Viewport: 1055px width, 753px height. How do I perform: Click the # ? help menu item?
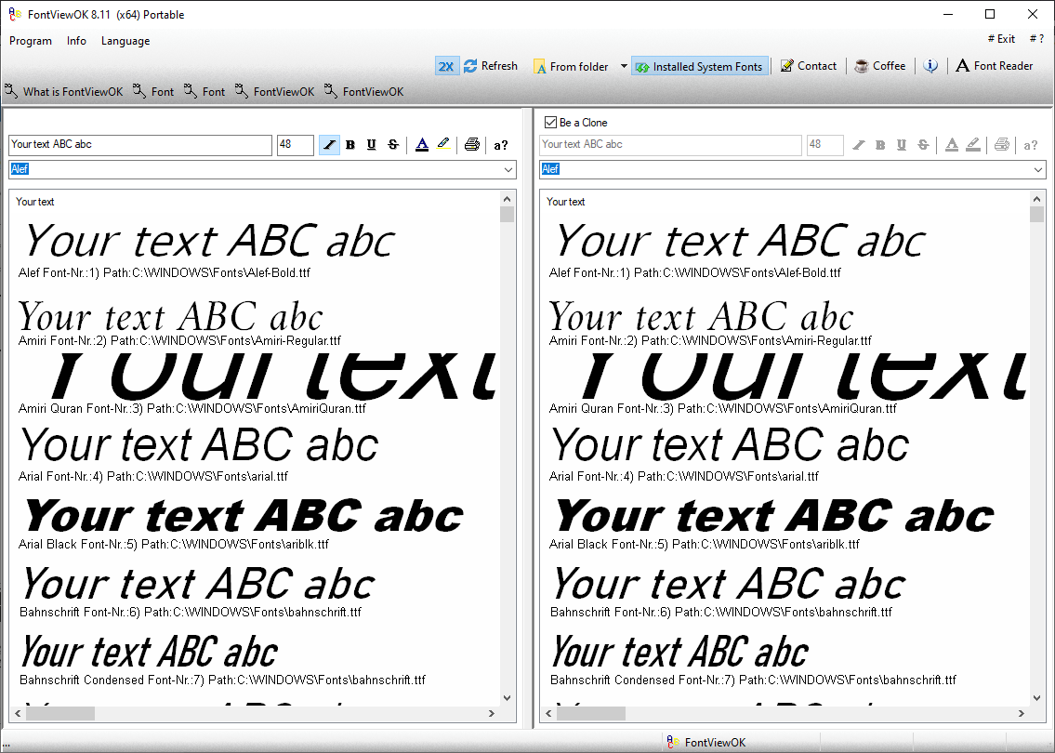point(1036,39)
